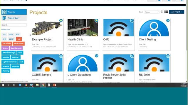Open PowerPoint from the taskbar

click(54, 85)
